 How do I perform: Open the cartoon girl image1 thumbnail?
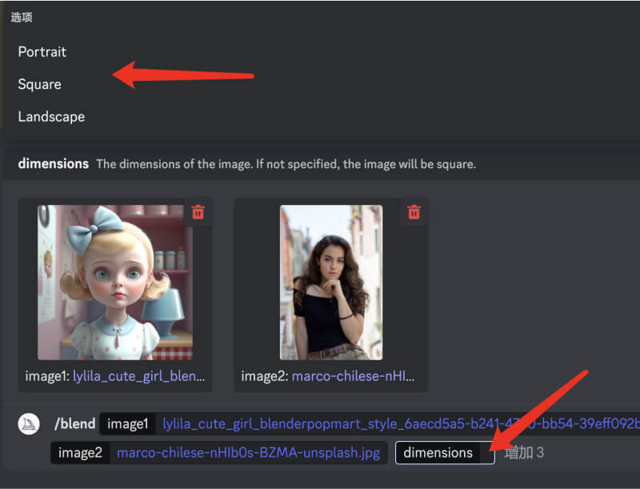point(115,282)
